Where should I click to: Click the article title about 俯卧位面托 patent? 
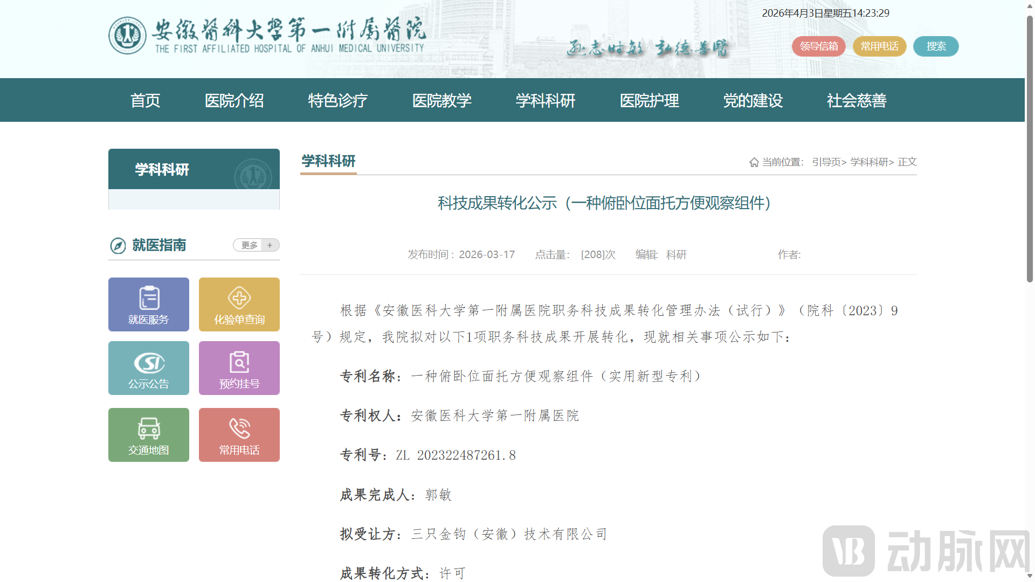click(604, 204)
